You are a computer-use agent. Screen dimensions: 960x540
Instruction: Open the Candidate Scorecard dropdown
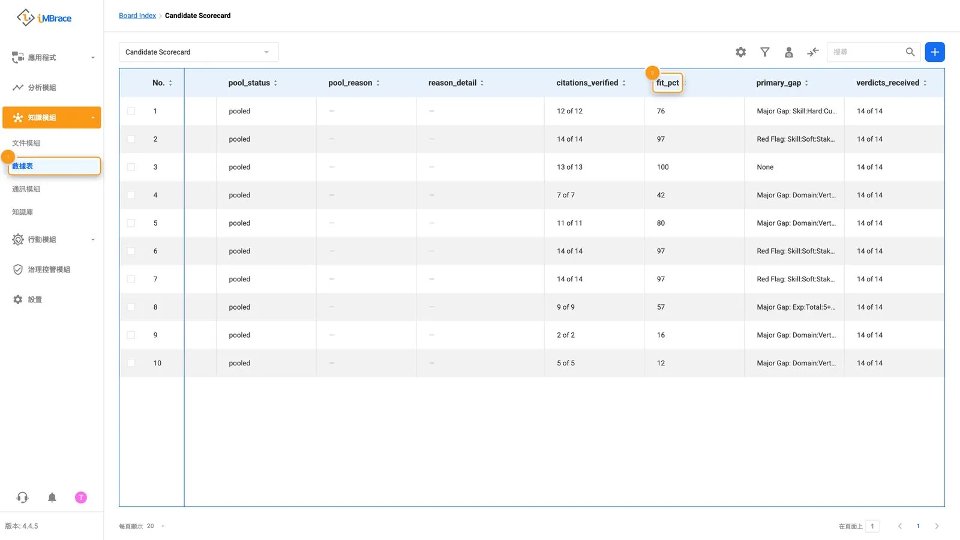199,52
